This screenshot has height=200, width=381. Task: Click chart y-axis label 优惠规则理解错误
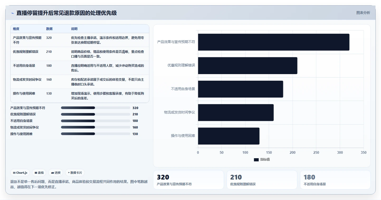[x=181, y=65]
